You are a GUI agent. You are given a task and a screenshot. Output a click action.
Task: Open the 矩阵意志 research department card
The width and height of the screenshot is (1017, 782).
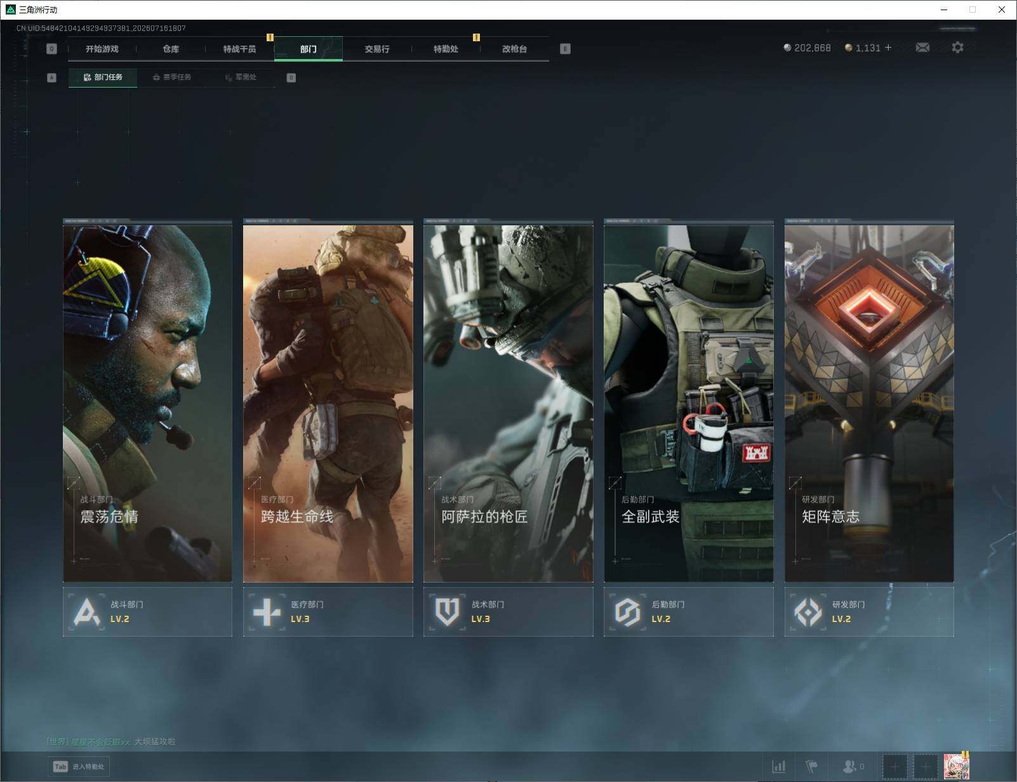pos(869,401)
